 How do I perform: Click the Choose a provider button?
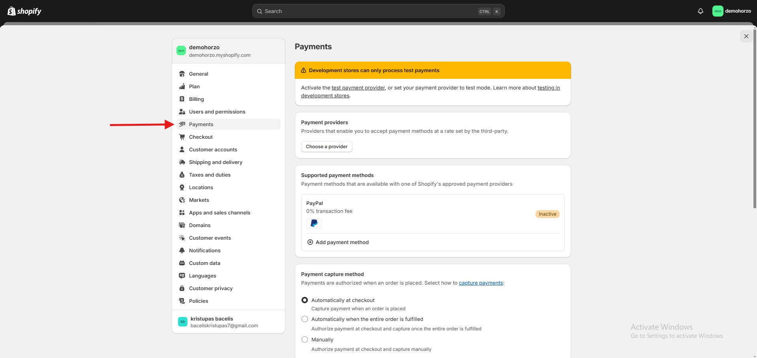(326, 147)
